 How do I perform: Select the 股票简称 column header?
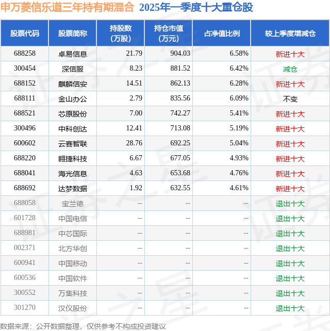73,34
